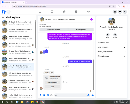Viewport: 130px width, 104px height.
Task: Click the conversation list scrollbar
Action: (x=36, y=35)
